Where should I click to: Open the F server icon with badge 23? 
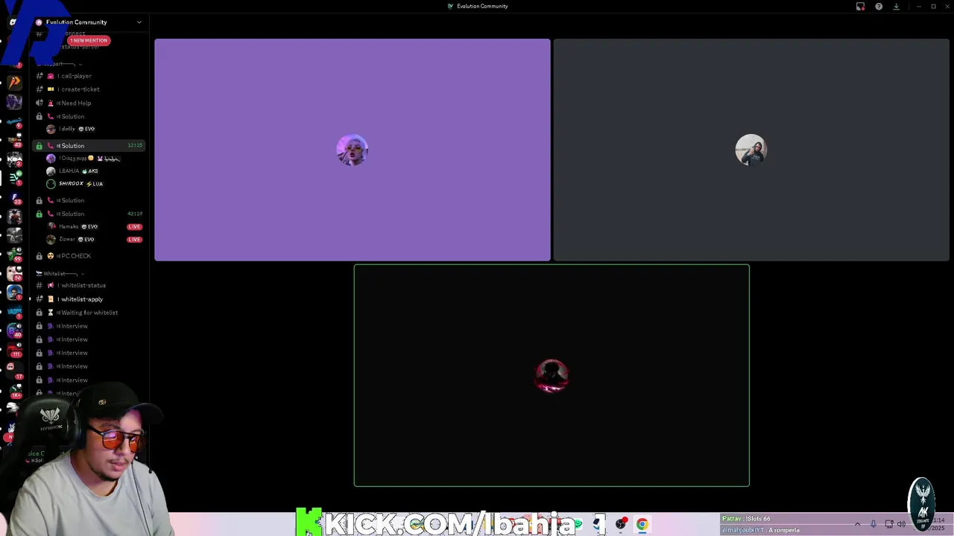[x=14, y=198]
